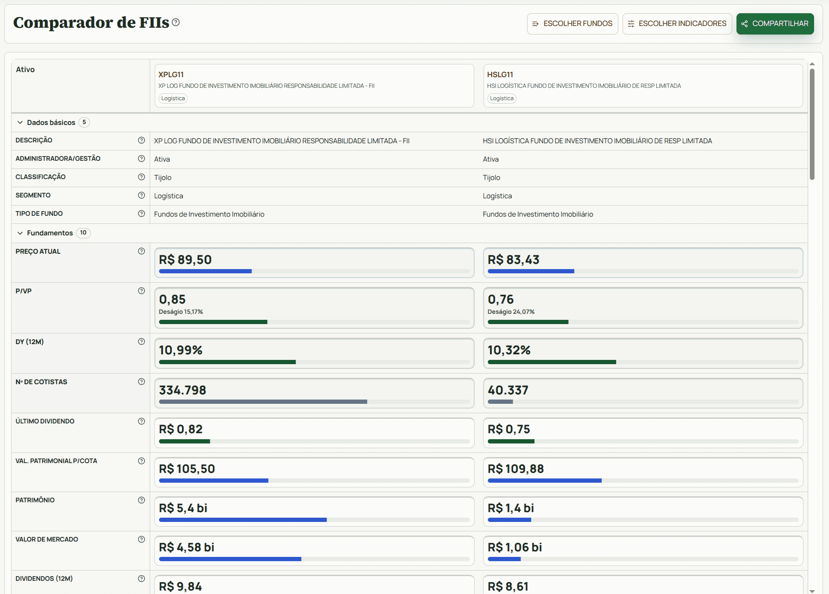Viewport: 829px width, 594px height.
Task: Click the XPLG11 Administradora/Gestão value Ativa
Action: tap(162, 159)
